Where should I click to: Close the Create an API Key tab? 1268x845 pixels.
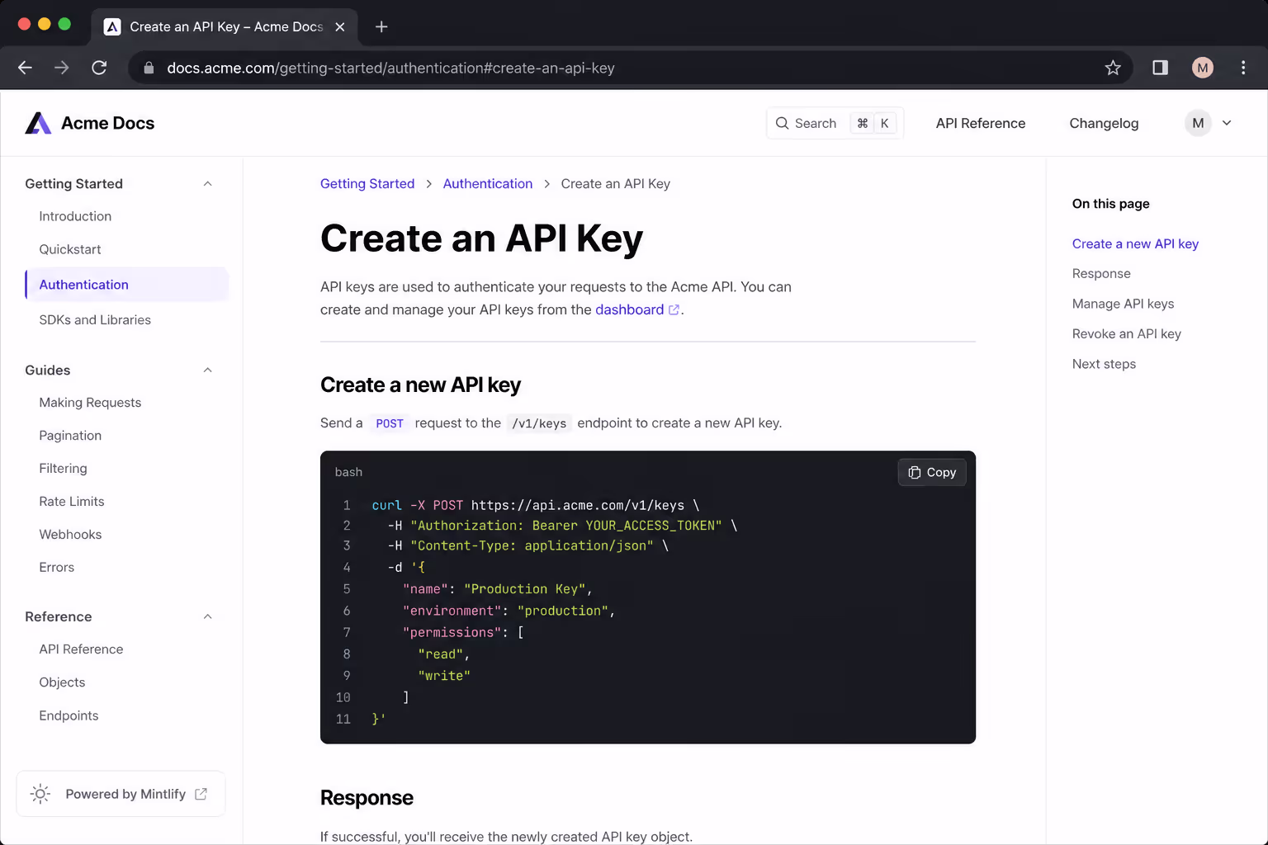(x=340, y=26)
